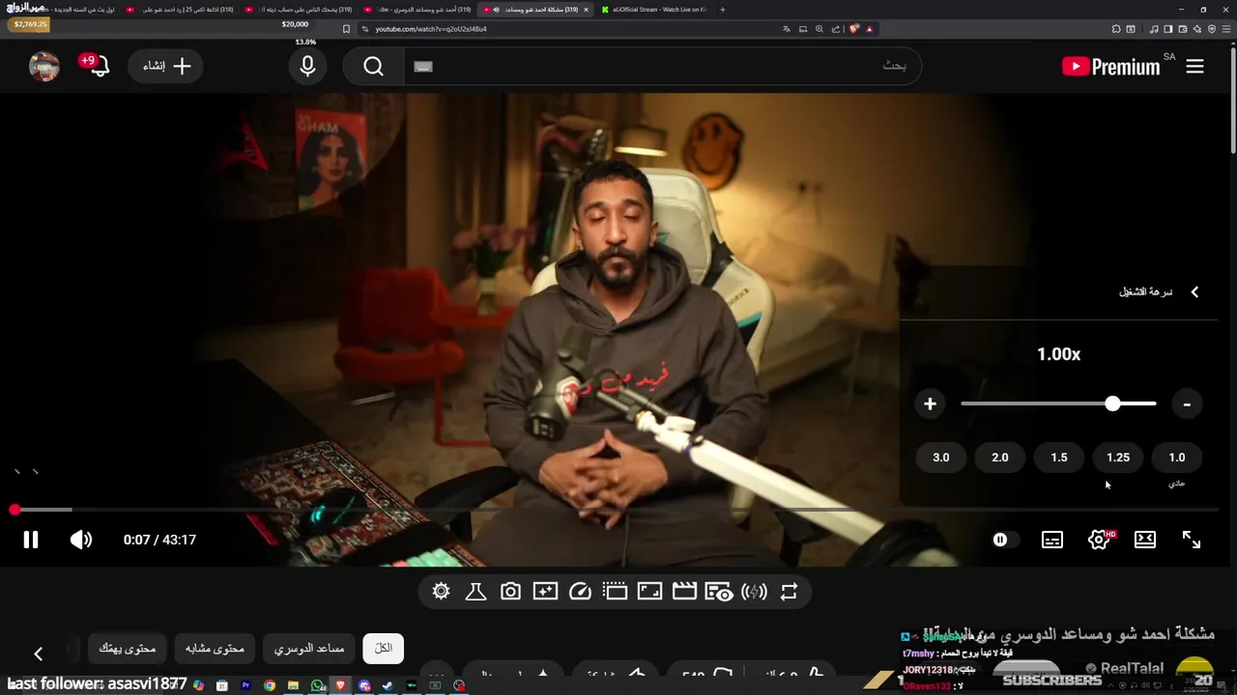Select the 1.0 normal speed preset

pyautogui.click(x=1176, y=458)
